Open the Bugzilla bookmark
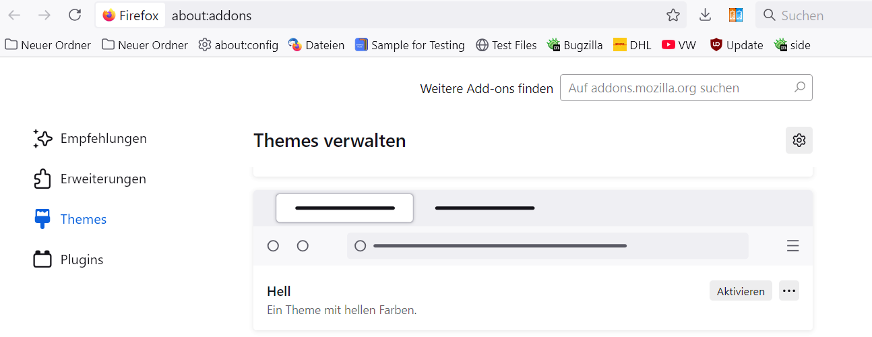 pos(575,45)
